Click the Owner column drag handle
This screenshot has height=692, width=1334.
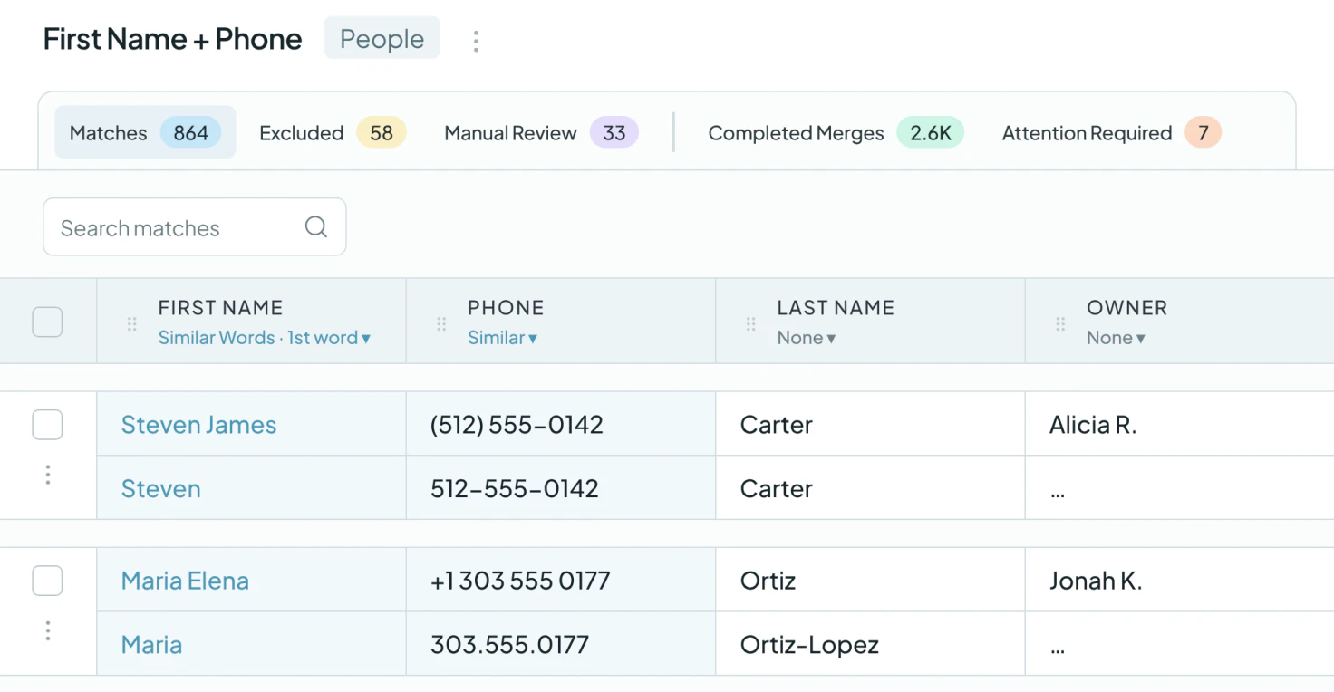click(x=1060, y=323)
